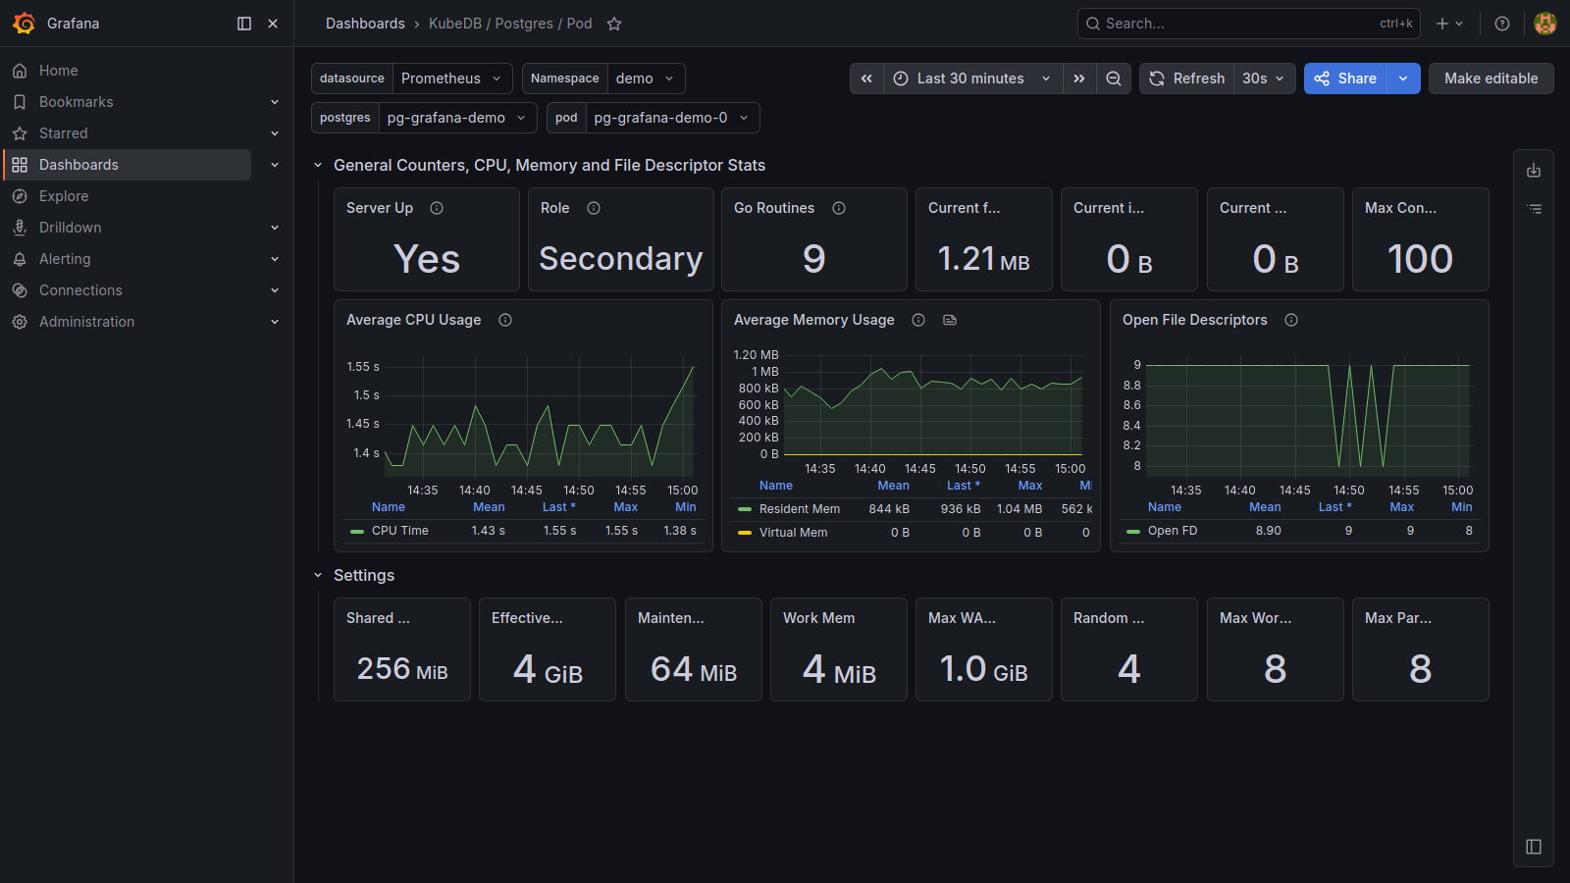Zoom out the time range
The image size is (1570, 883).
pyautogui.click(x=1114, y=78)
